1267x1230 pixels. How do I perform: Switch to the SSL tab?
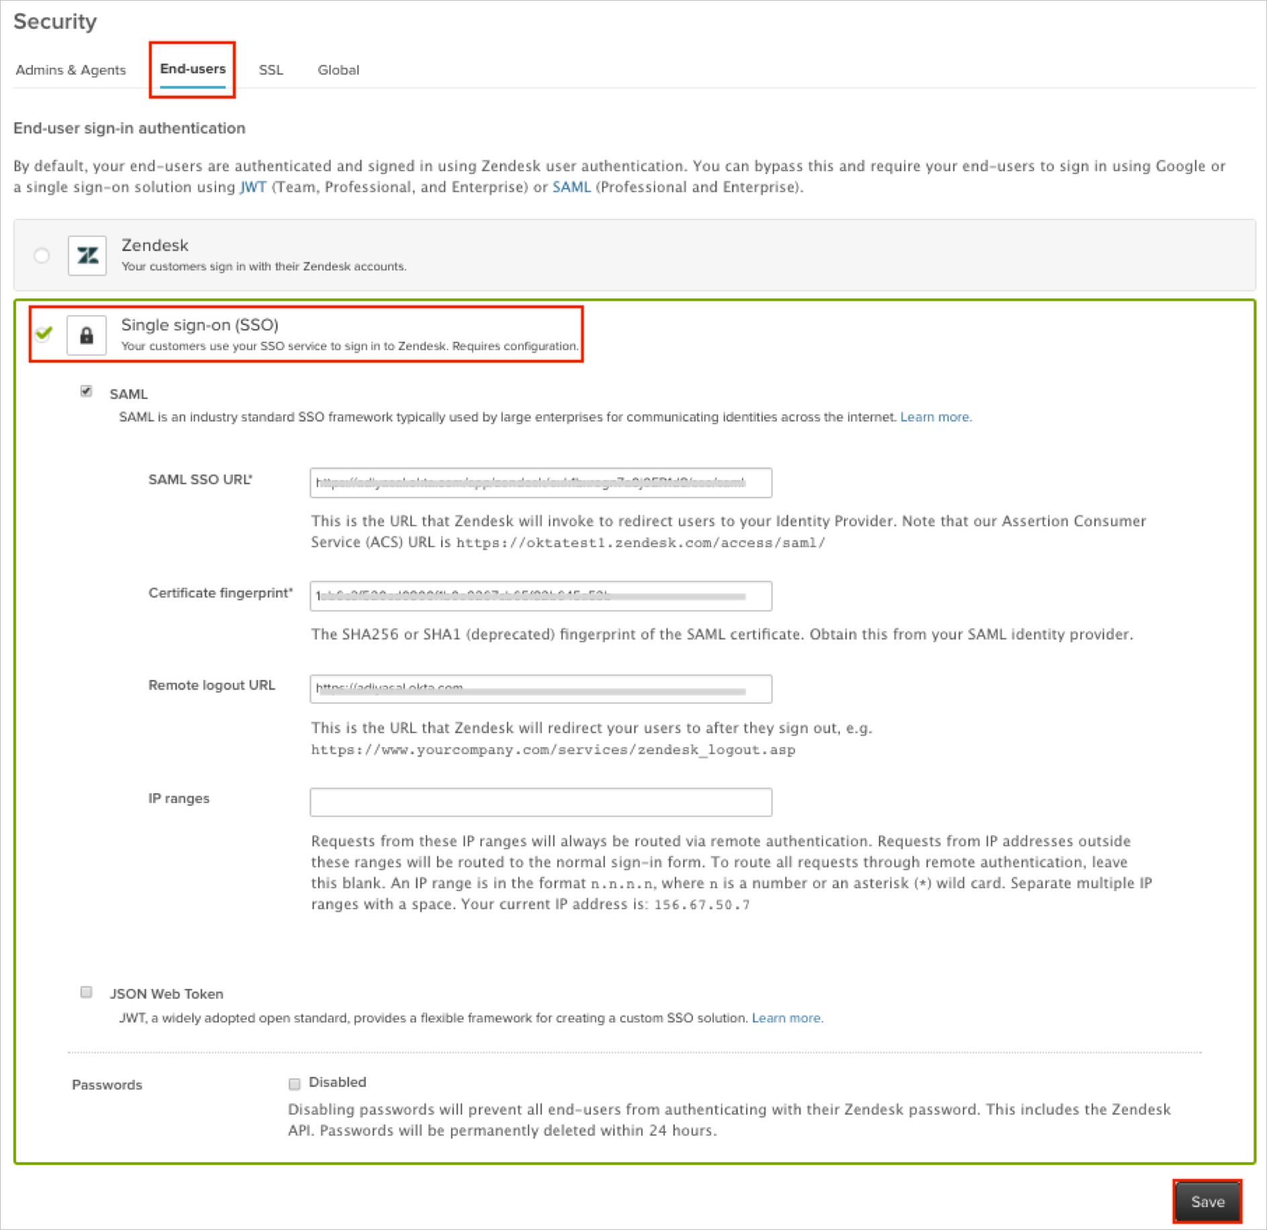(x=271, y=70)
